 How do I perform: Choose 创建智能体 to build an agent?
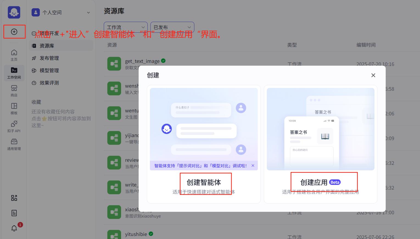tap(204, 182)
